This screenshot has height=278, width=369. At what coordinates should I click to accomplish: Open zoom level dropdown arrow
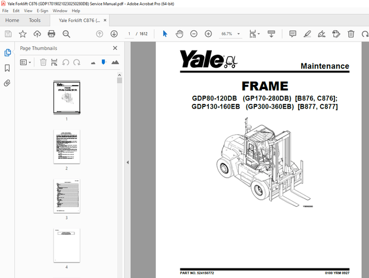[239, 34]
